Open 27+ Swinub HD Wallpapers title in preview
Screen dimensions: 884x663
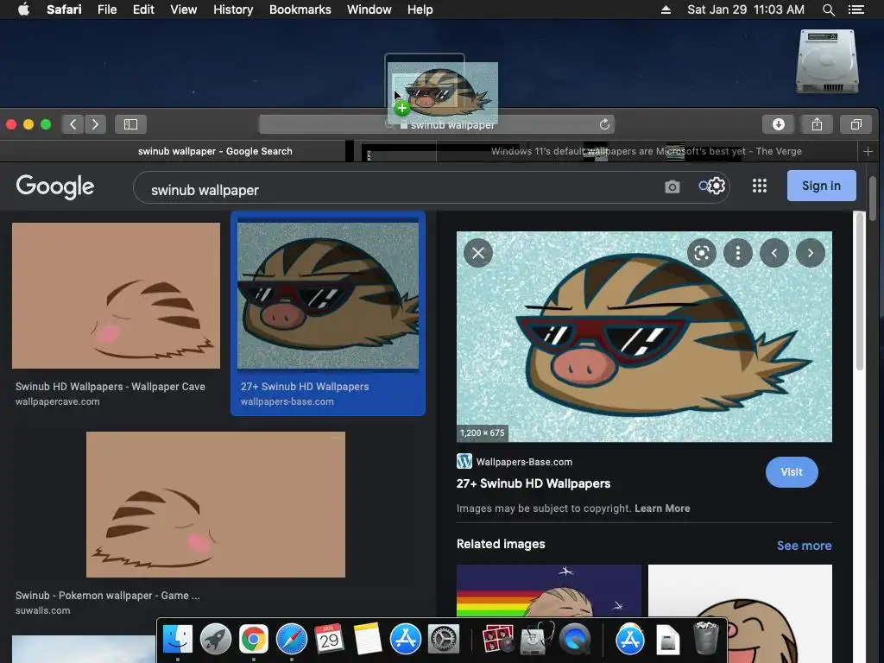click(x=534, y=483)
